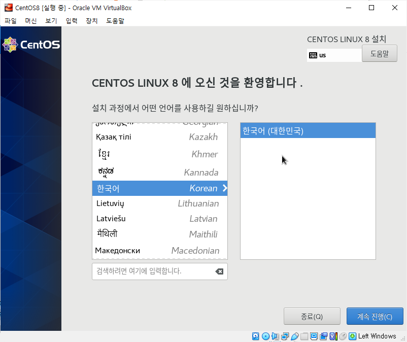Open the 파일 menu
The width and height of the screenshot is (407, 342).
[x=11, y=21]
